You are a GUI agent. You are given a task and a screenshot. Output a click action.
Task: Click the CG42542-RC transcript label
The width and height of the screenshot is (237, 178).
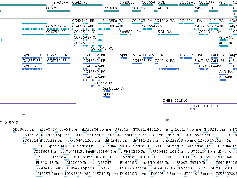[x=85, y=37]
